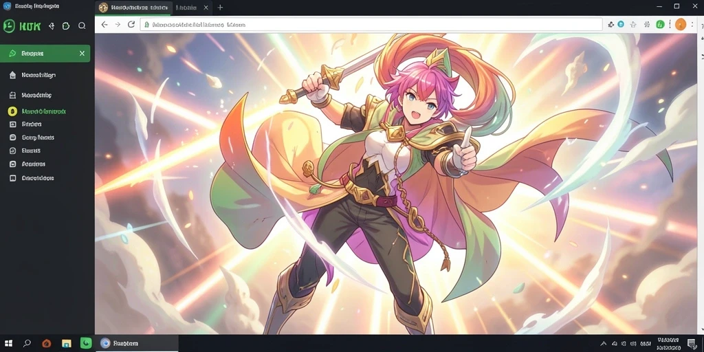Click the green round extension icon
Screen dimensions: 704x352
click(660, 24)
